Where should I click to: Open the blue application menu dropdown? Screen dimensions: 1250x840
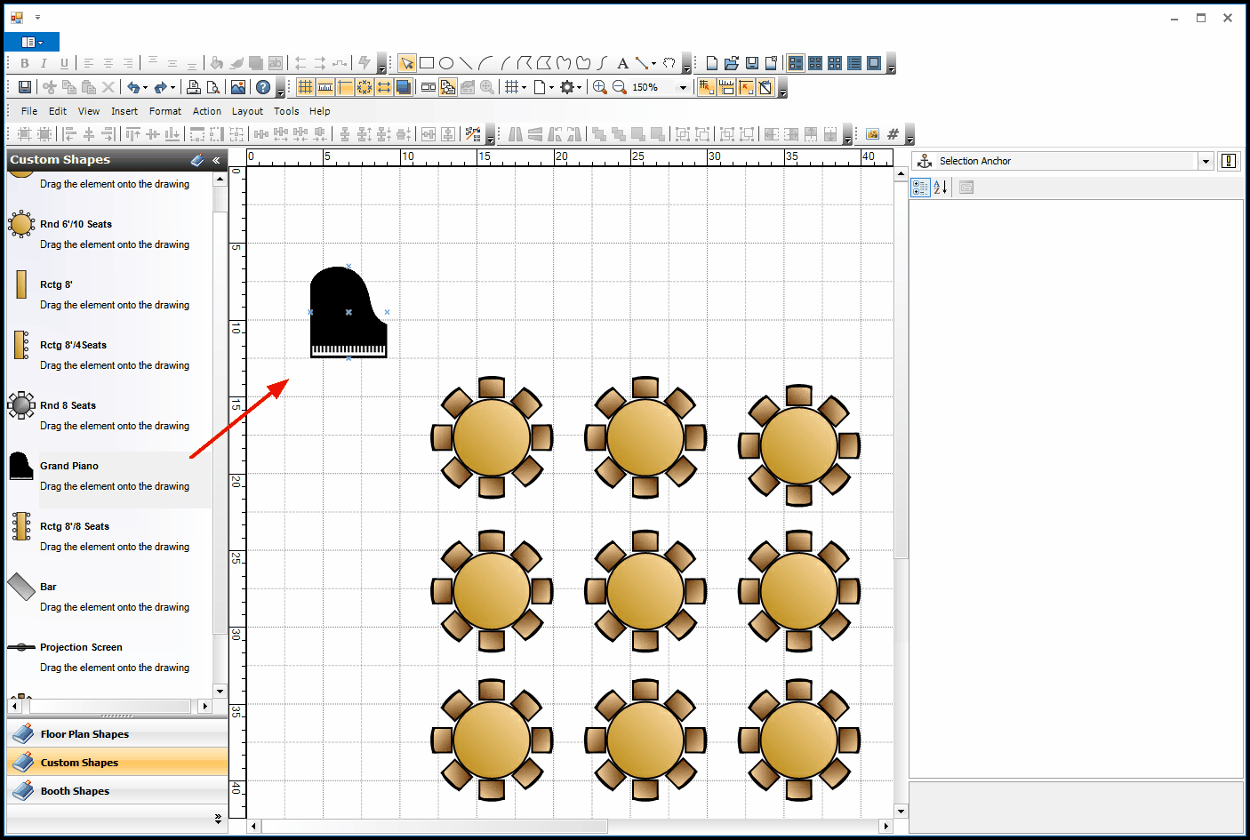[32, 42]
